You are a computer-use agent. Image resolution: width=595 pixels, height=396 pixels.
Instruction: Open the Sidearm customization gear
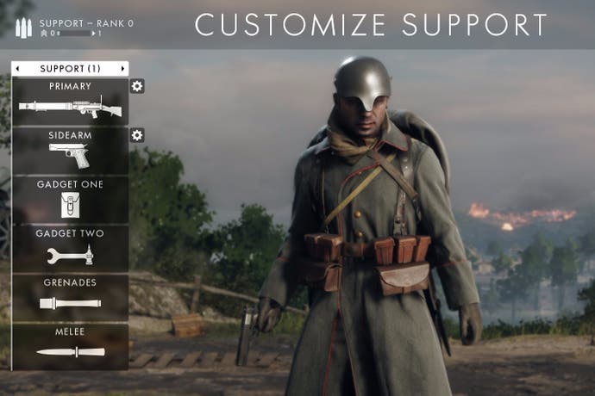(x=137, y=135)
